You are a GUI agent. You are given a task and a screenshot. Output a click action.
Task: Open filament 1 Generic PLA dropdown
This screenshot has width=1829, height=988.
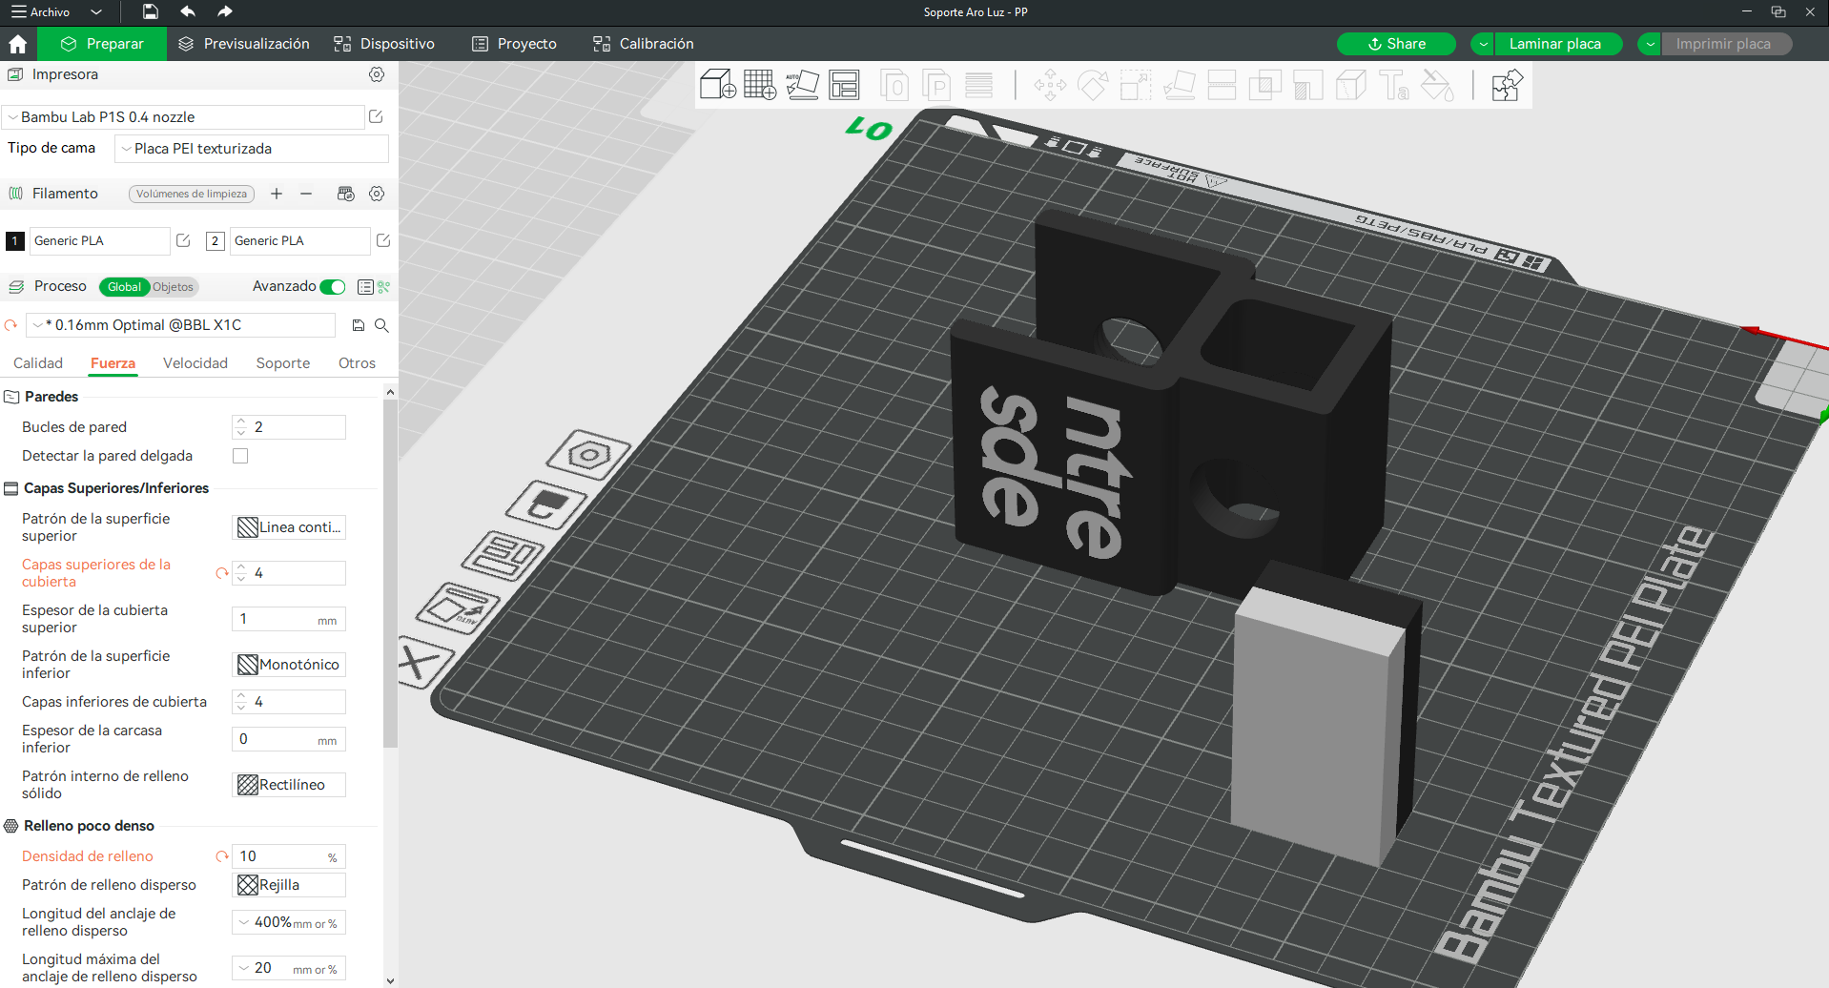100,241
